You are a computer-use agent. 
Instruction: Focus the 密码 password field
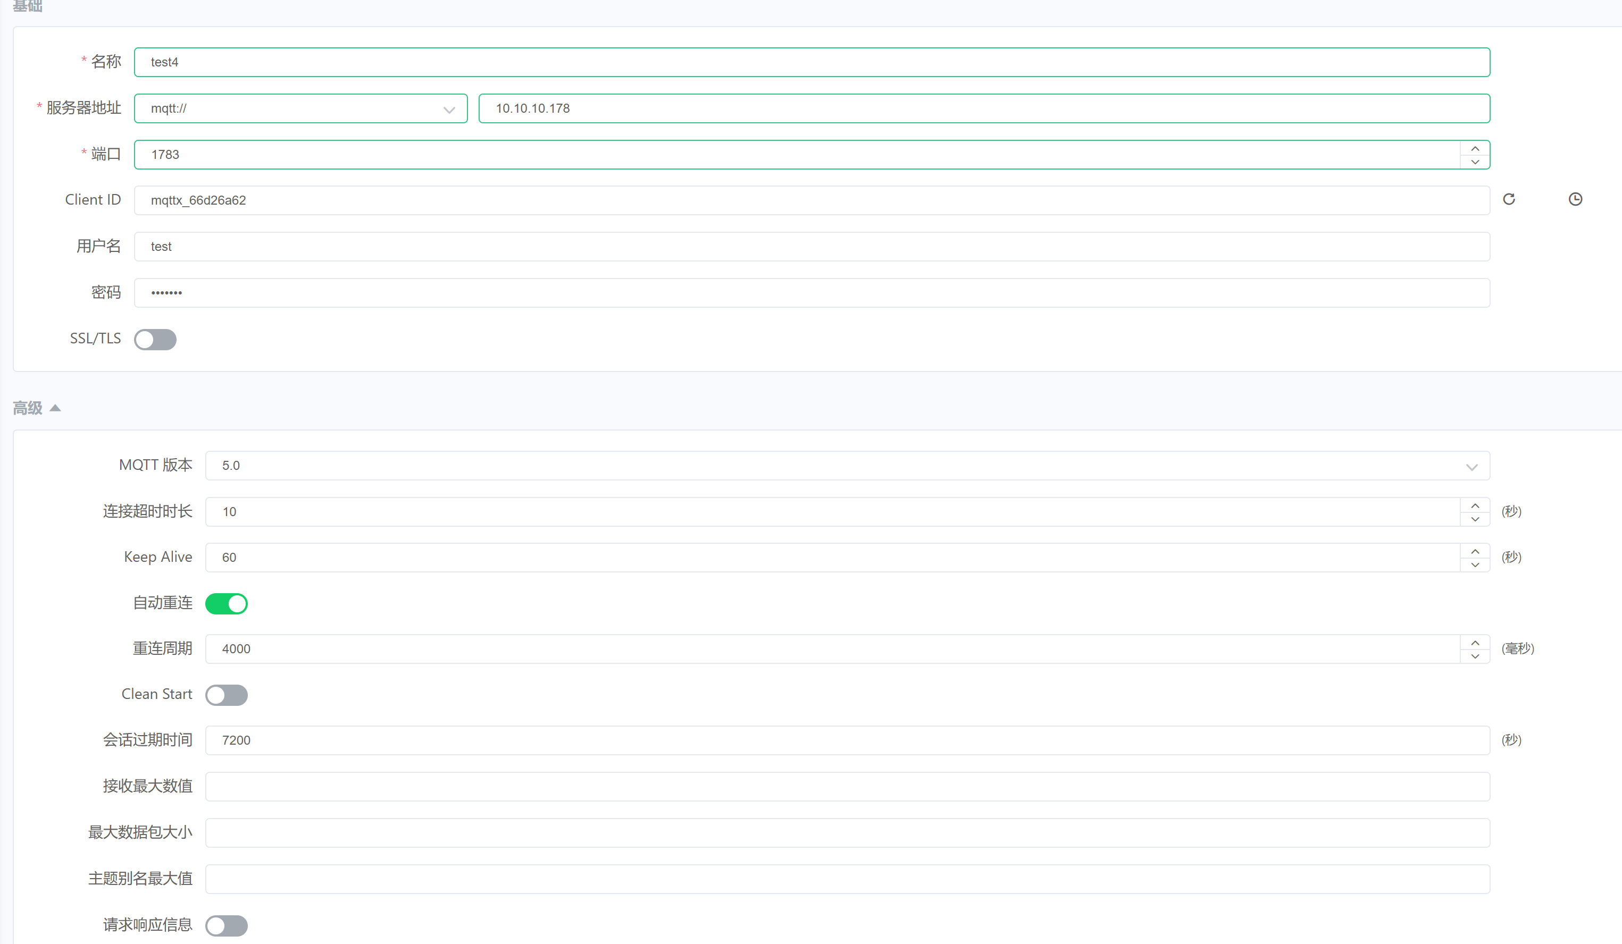click(811, 293)
